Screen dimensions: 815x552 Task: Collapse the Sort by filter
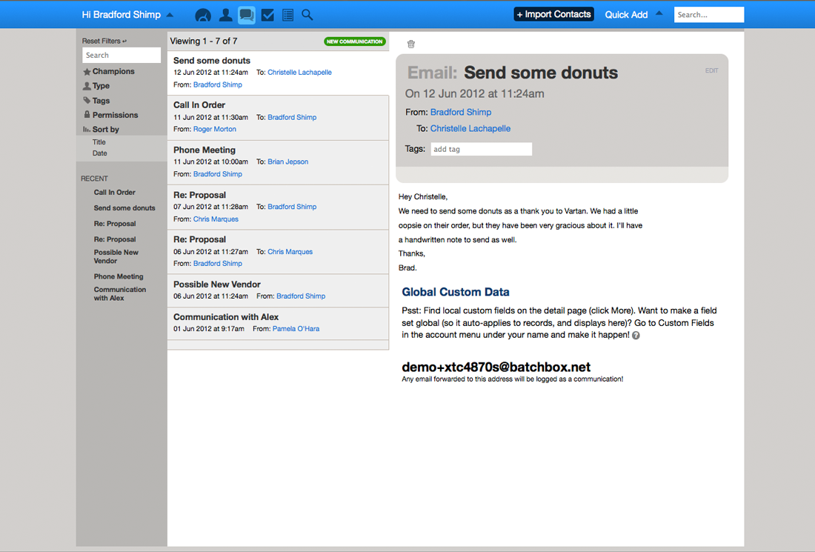[105, 130]
